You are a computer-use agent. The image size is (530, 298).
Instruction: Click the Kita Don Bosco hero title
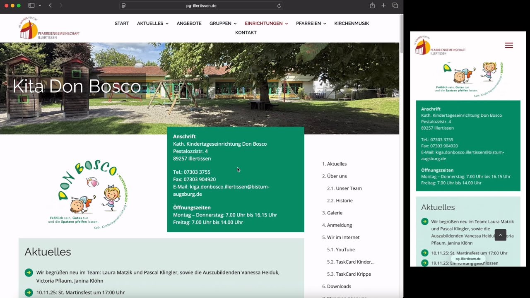click(77, 86)
